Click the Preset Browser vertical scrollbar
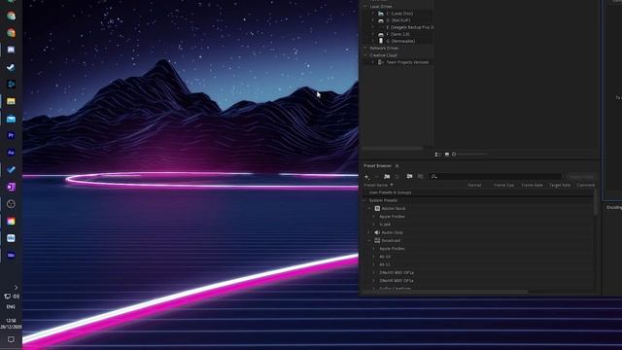The width and height of the screenshot is (622, 350). point(595,202)
